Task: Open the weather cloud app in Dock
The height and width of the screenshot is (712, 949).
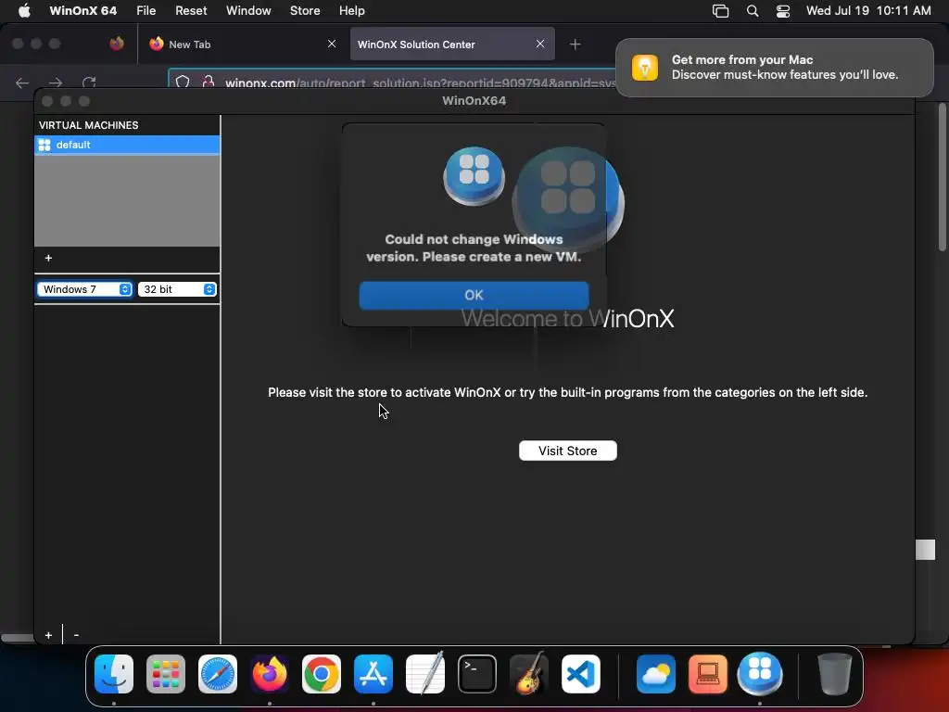Action: (x=656, y=674)
